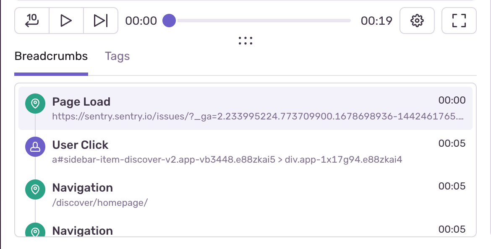491x249 pixels.
Task: Click the Page Load location pin icon
Action: click(35, 104)
